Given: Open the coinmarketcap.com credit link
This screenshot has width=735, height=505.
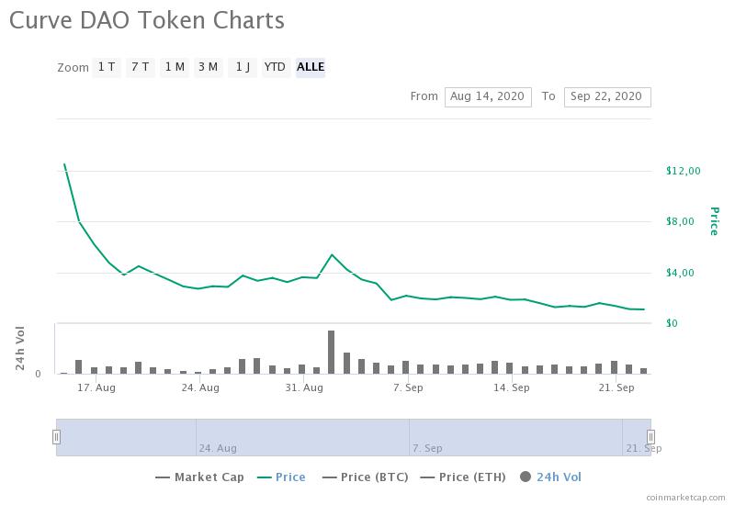Looking at the screenshot, I should (x=685, y=497).
